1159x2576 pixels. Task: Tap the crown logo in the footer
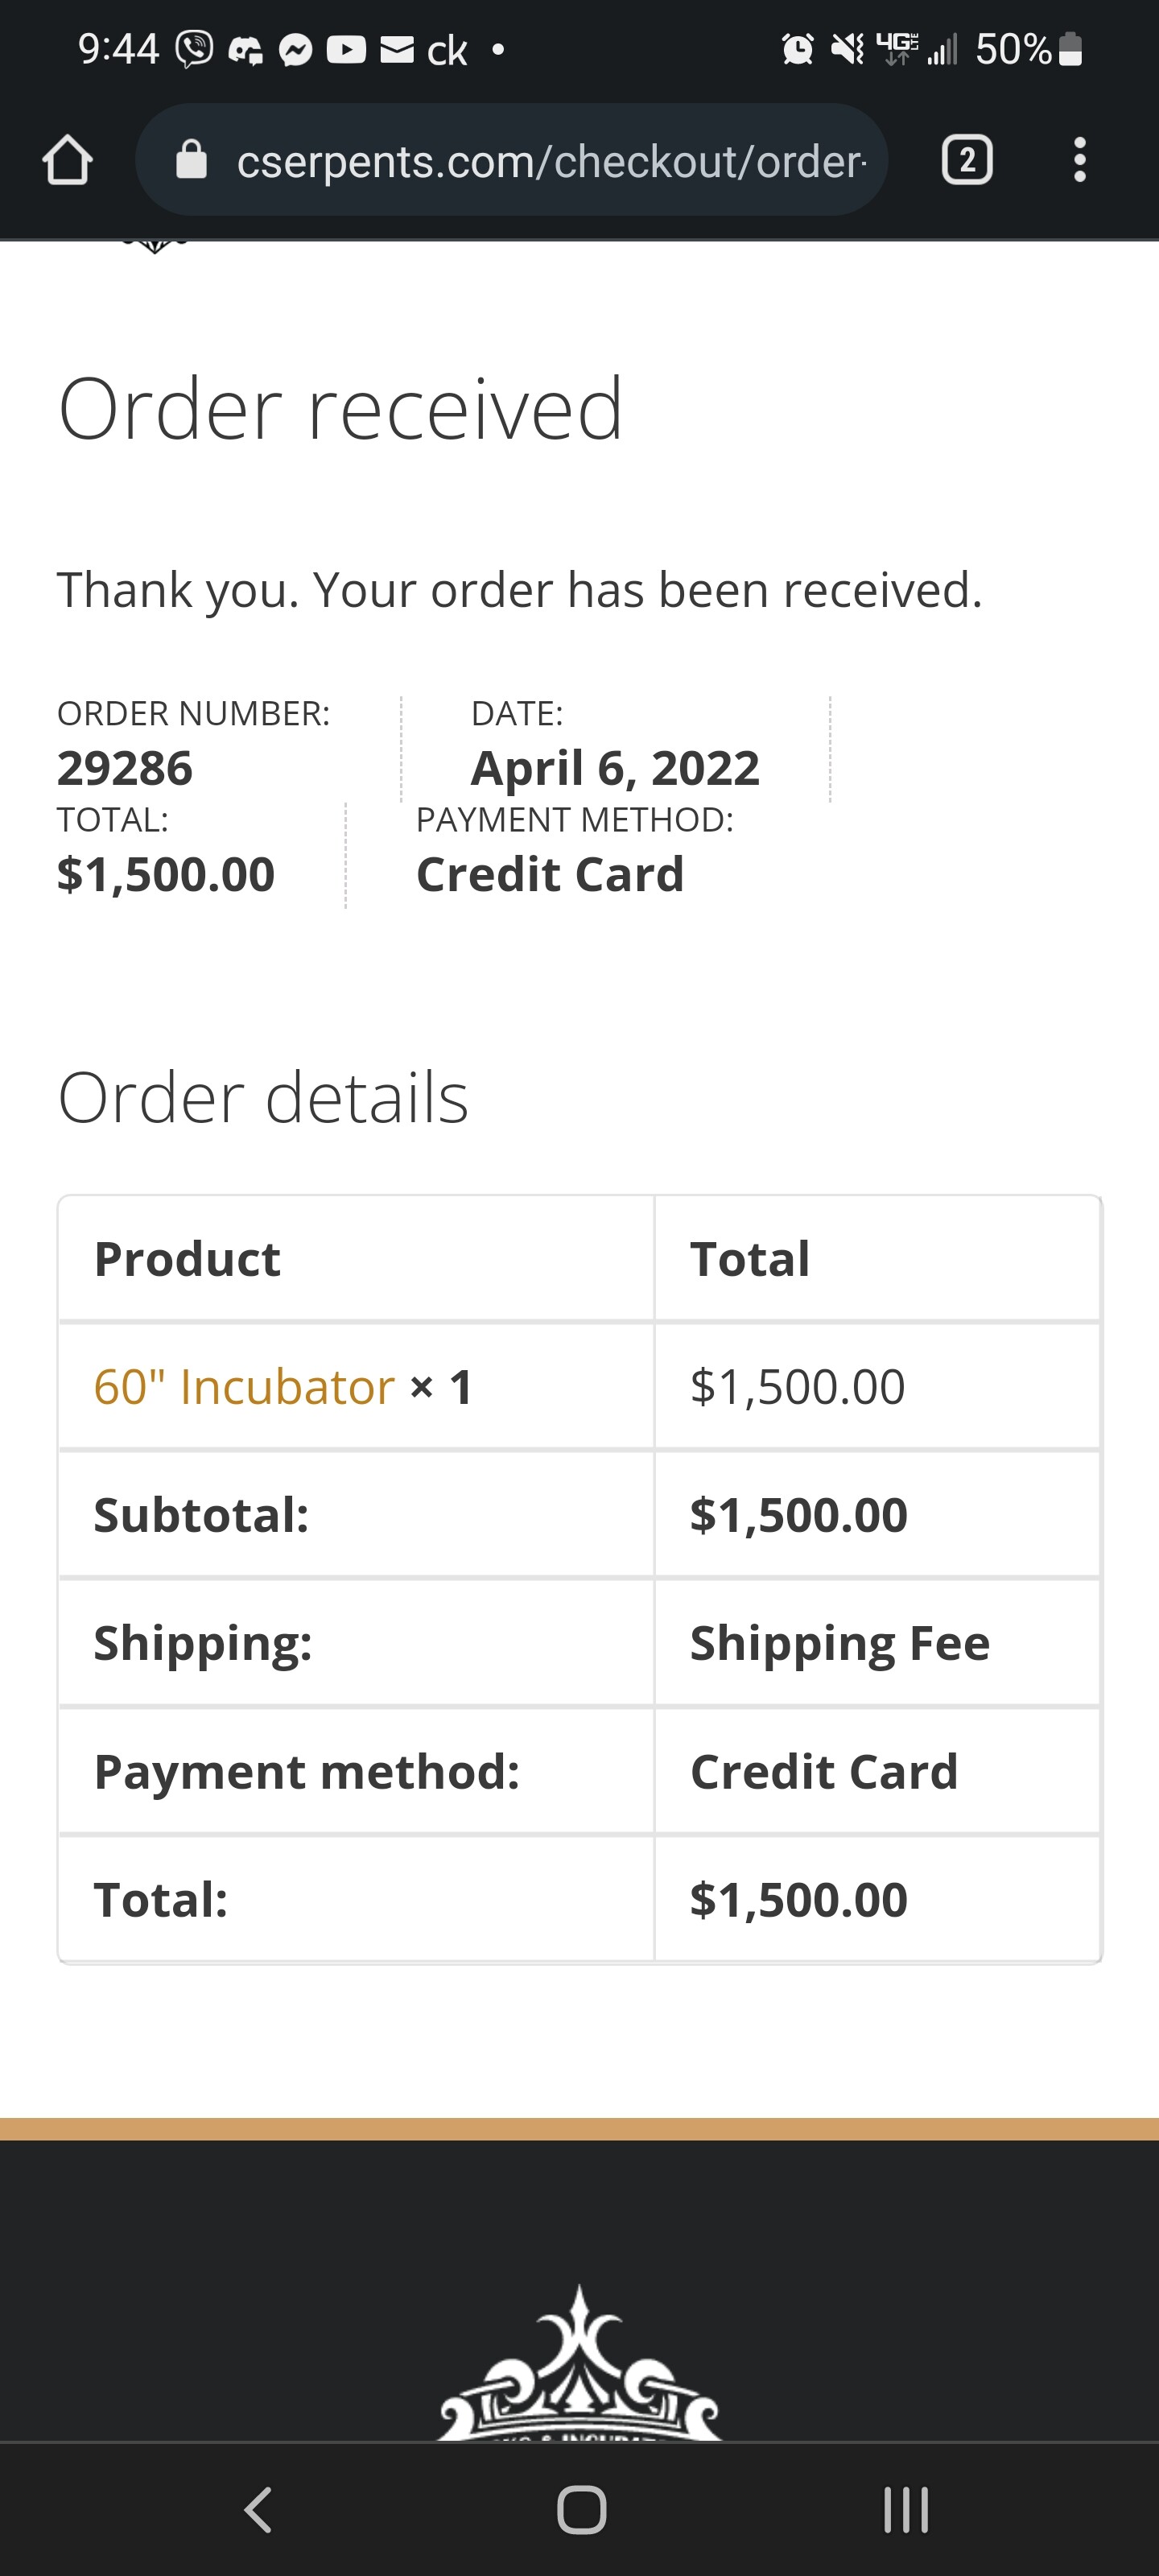579,2364
